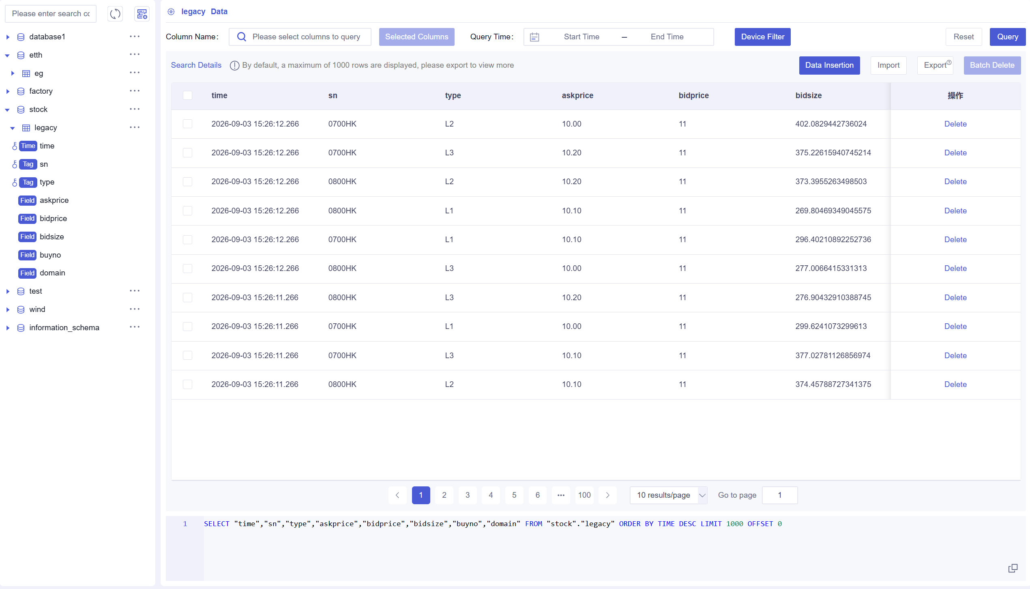Collapse the legacy table node

[13, 128]
